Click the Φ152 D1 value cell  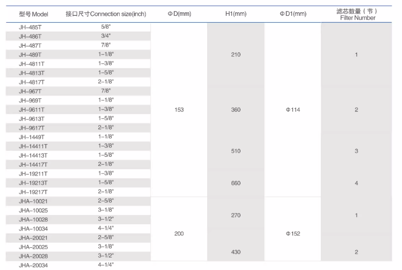point(293,234)
